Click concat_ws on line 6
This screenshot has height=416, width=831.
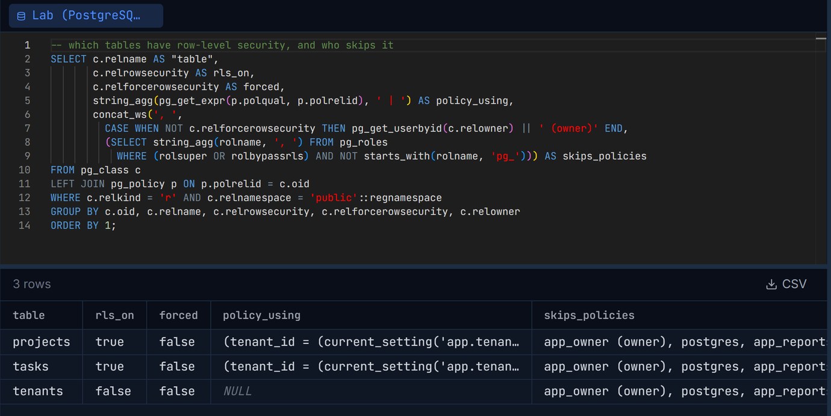point(120,114)
